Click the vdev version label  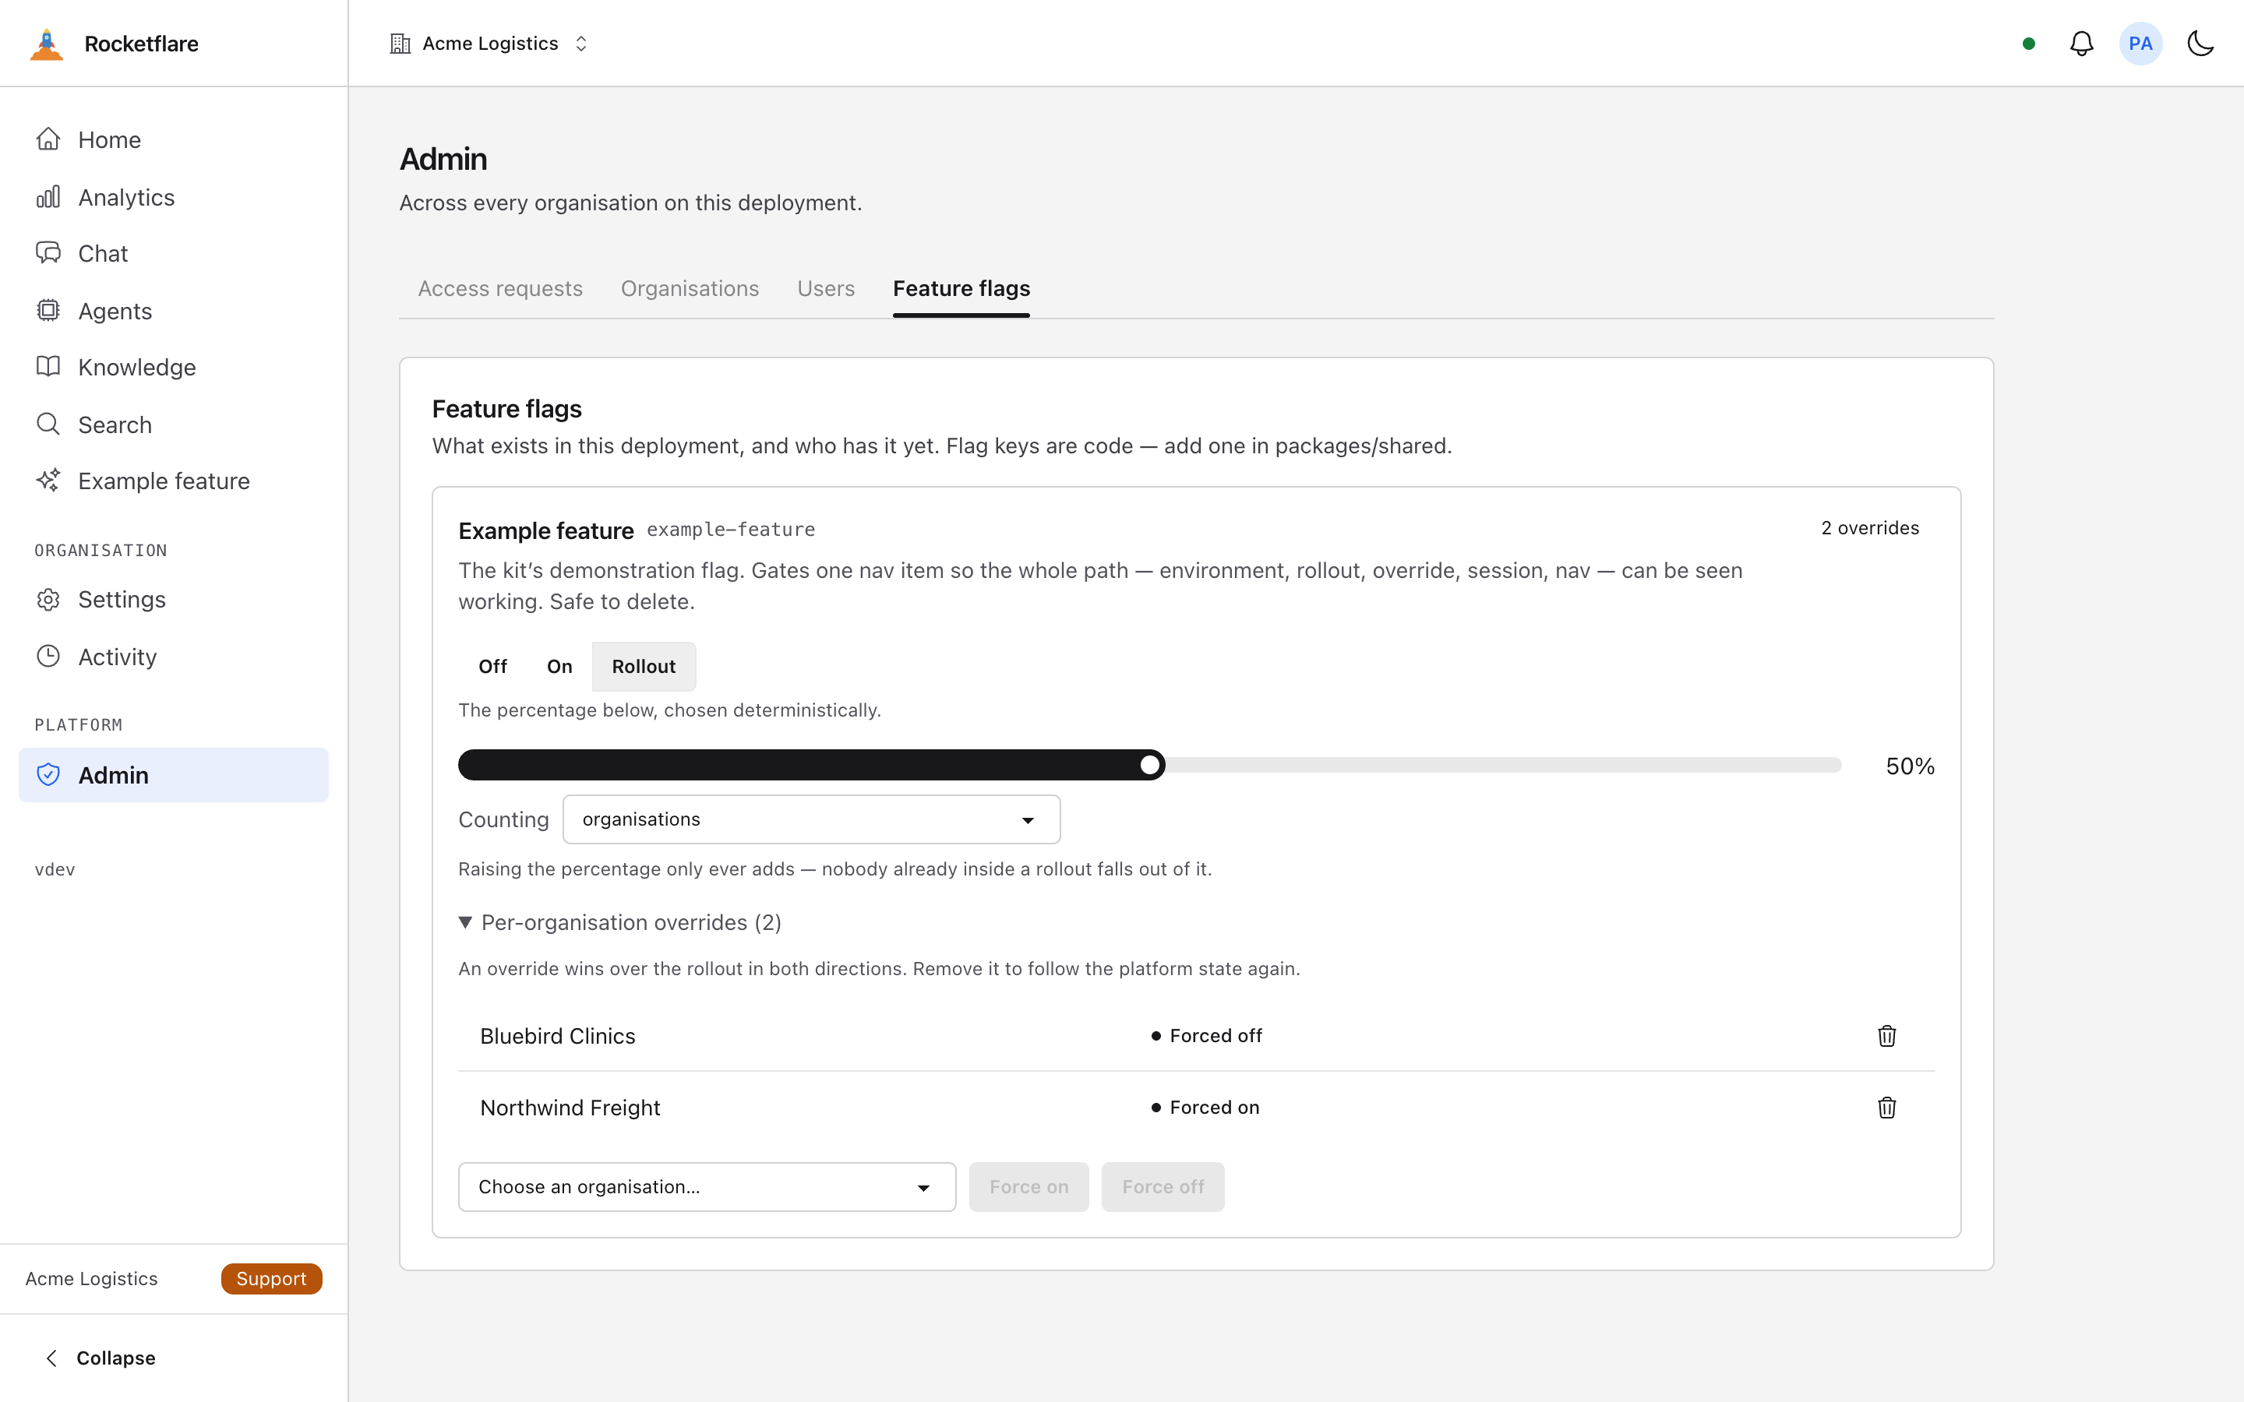55,870
